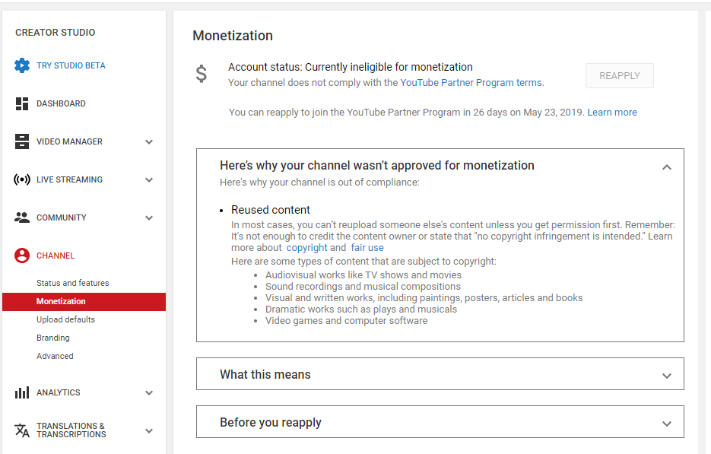The width and height of the screenshot is (711, 454).
Task: Open Translations & Transcriptions menu item
Action: pyautogui.click(x=71, y=430)
